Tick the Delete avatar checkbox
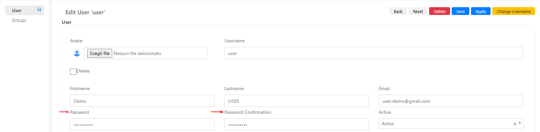540x132 pixels. coord(73,72)
